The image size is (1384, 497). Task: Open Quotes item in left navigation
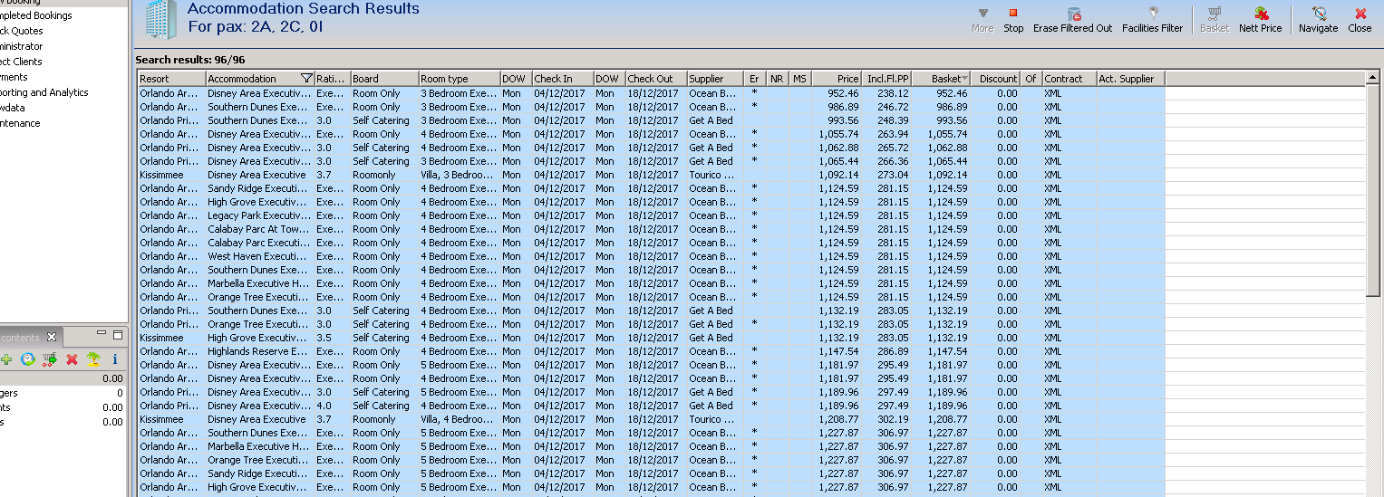point(22,31)
